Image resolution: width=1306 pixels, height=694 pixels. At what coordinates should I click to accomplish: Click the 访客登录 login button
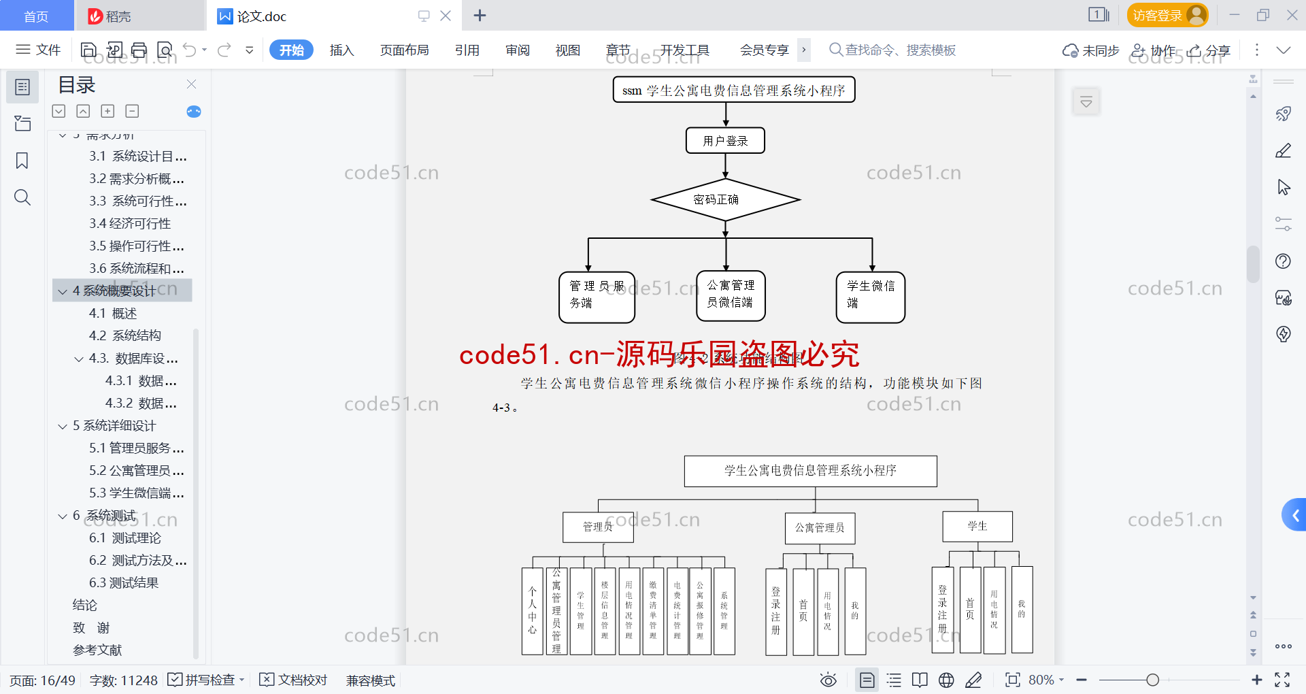[x=1167, y=15]
